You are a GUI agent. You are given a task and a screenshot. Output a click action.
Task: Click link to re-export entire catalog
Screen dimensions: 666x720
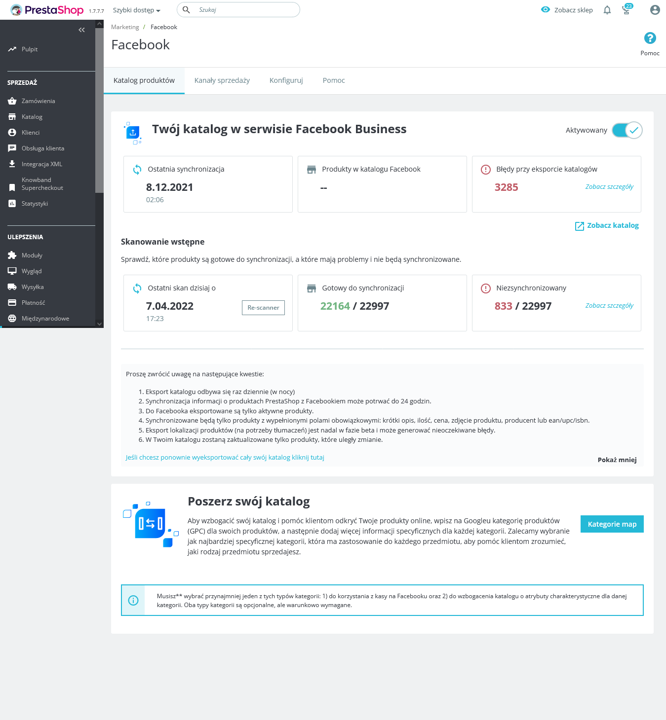(225, 458)
